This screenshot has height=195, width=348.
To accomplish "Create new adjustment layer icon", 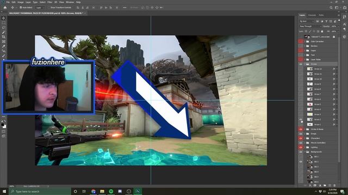I will pos(320,185).
